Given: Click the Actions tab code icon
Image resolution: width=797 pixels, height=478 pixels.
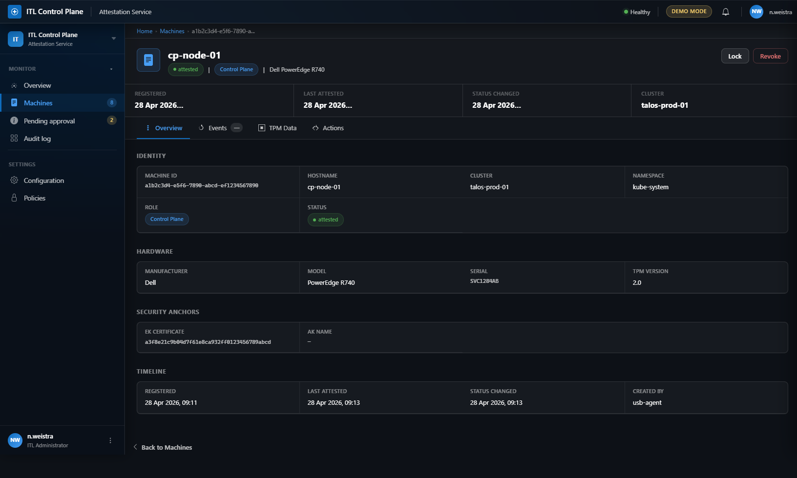Looking at the screenshot, I should coord(315,128).
